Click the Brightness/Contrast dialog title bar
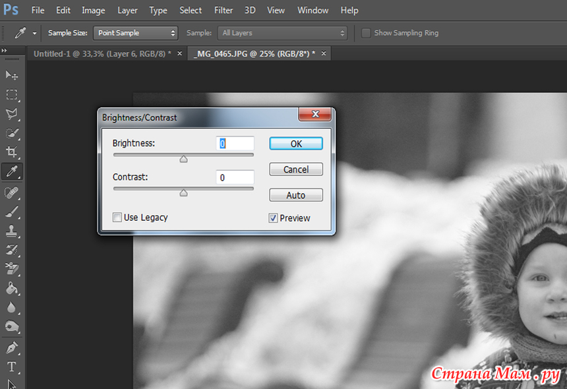Viewport: 567px width, 389px height. (198, 117)
